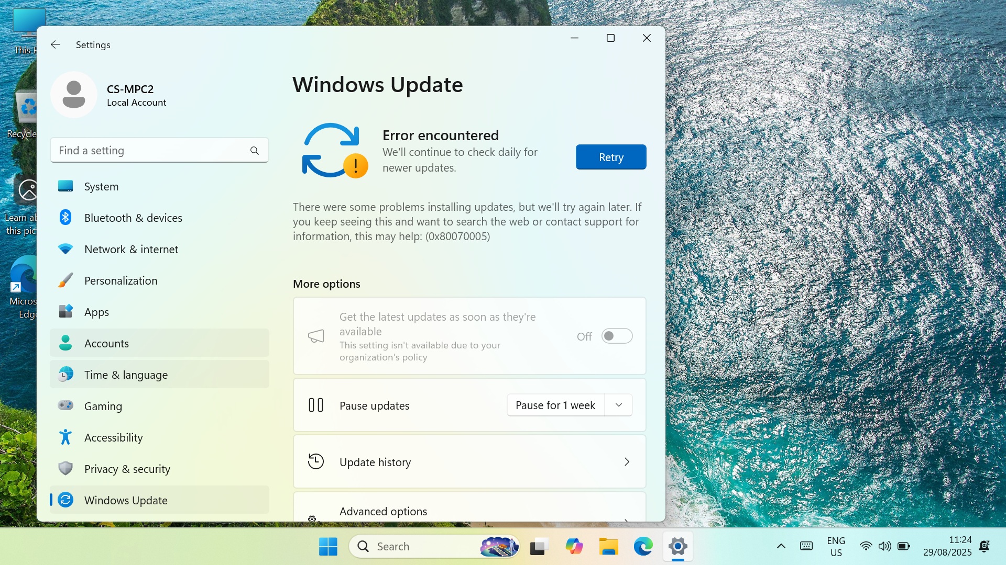
Task: Click the Bluetooth icon in the sidebar
Action: point(65,217)
